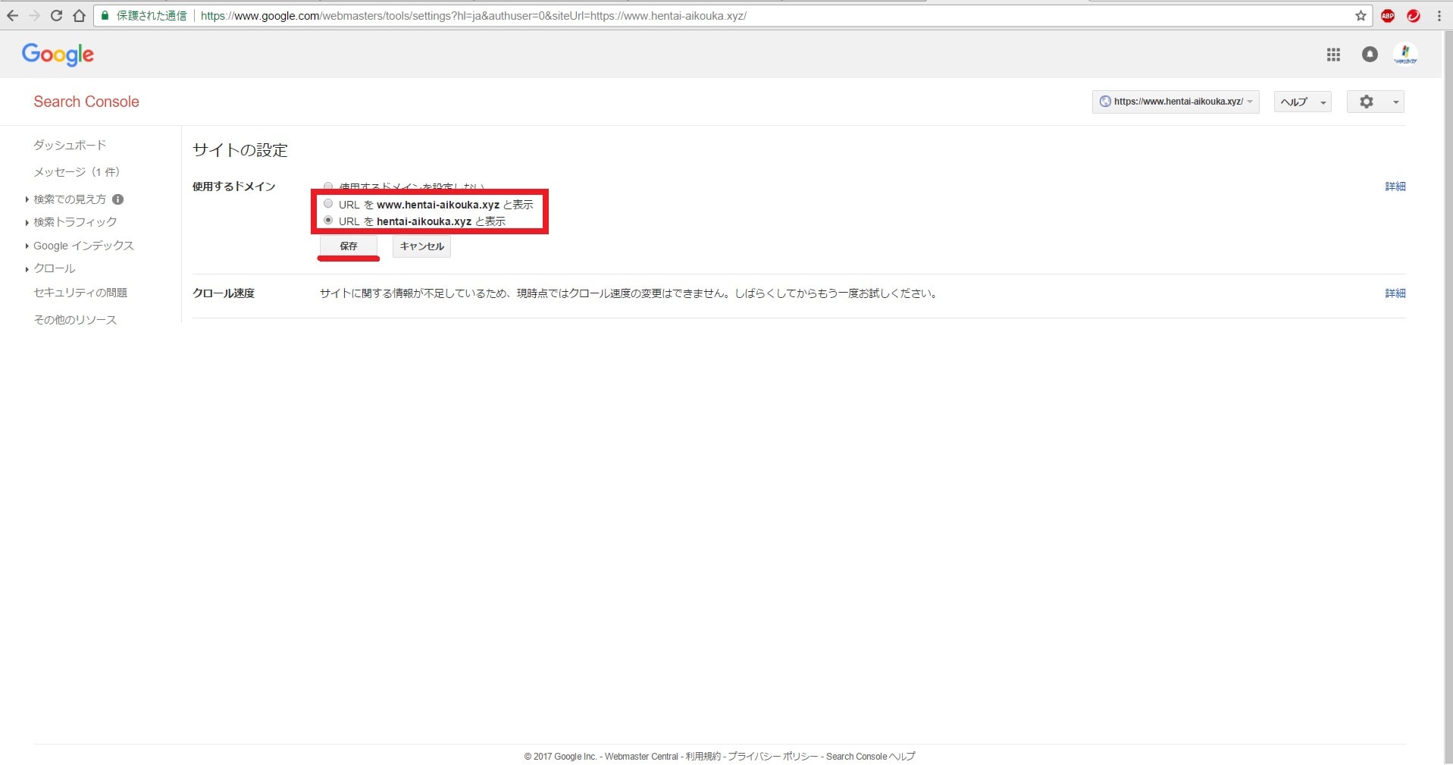This screenshot has height=765, width=1453.
Task: Open Webmaster Central footer link
Action: click(x=641, y=757)
